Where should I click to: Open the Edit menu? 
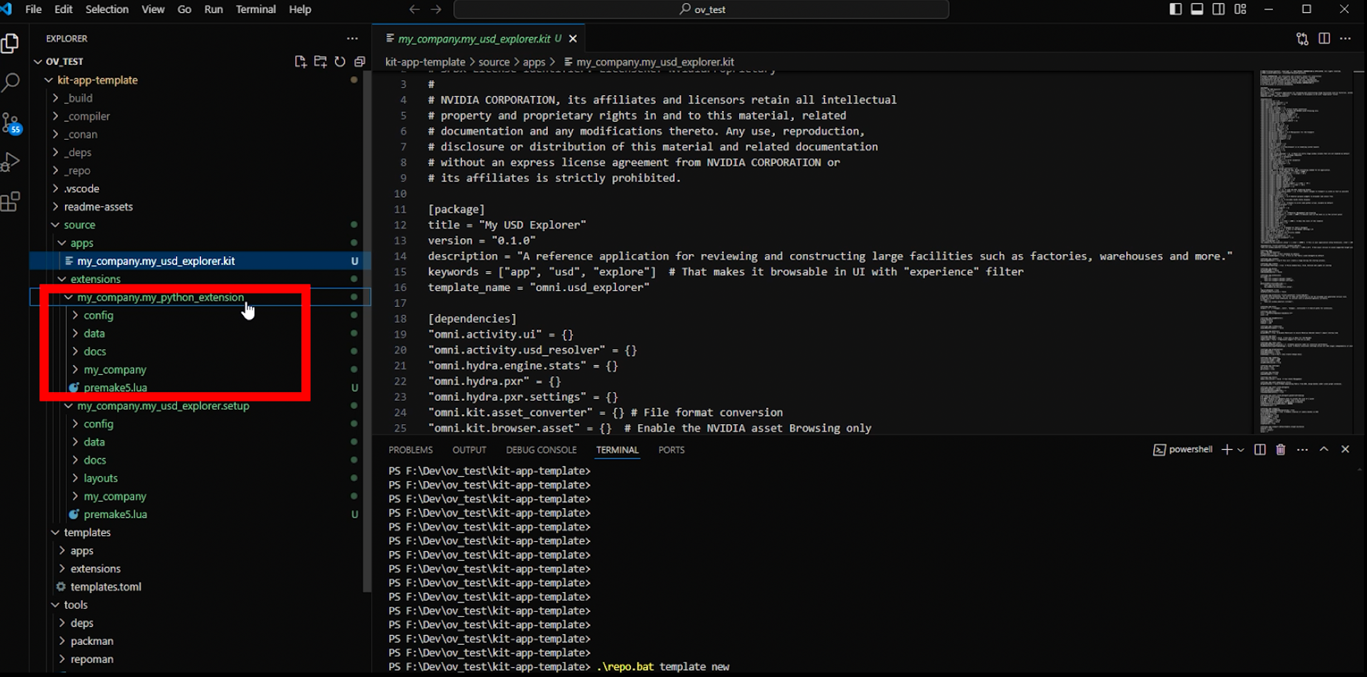pyautogui.click(x=64, y=9)
